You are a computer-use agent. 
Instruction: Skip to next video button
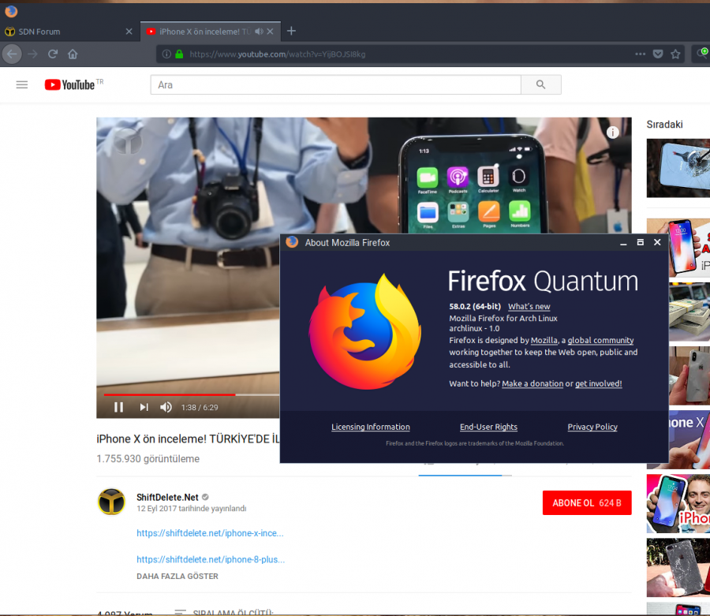(144, 407)
